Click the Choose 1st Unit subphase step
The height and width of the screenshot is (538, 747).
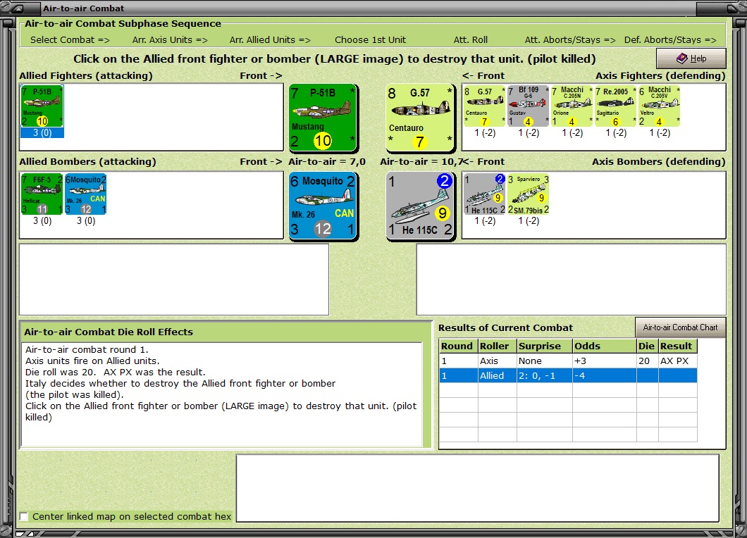coord(370,40)
